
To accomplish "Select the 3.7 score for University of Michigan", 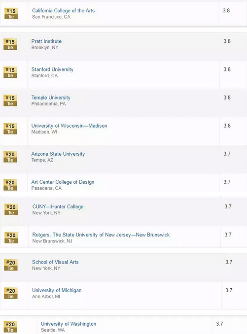I will pos(229,290).
